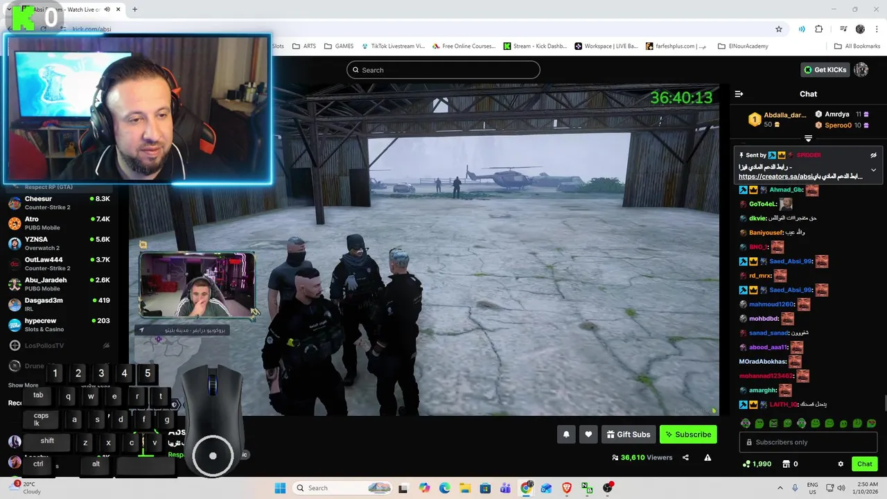887x499 pixels.
Task: Open Free Online Courses bookmark
Action: 464,46
